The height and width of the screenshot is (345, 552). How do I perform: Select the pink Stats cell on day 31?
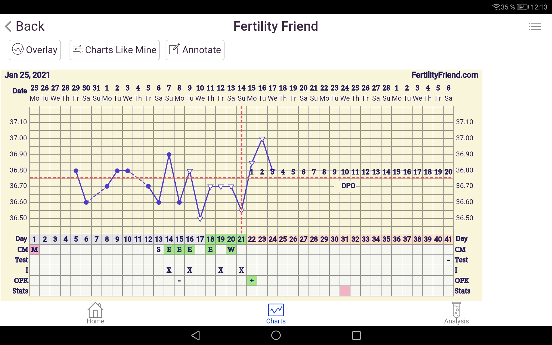tap(345, 291)
